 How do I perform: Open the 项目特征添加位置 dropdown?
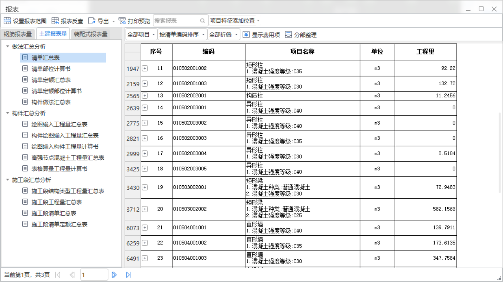tap(235, 21)
